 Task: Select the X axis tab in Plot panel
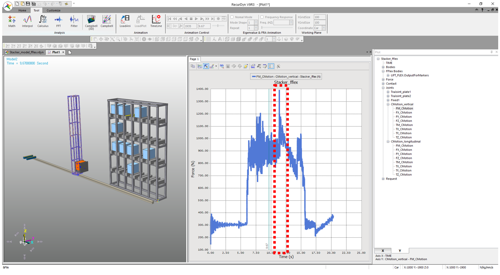click(383, 251)
